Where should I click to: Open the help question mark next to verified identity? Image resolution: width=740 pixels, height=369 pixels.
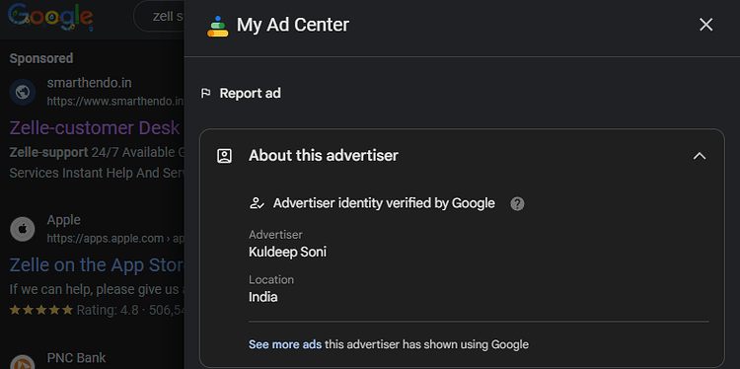click(x=517, y=204)
